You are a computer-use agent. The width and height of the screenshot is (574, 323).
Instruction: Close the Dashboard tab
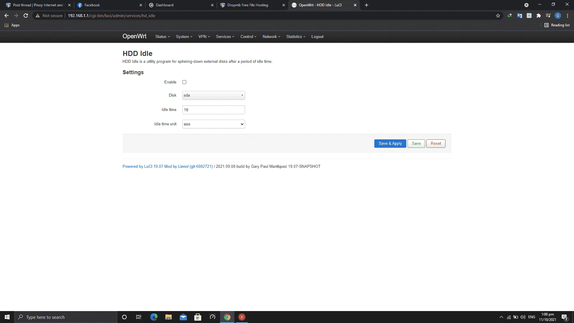[212, 5]
